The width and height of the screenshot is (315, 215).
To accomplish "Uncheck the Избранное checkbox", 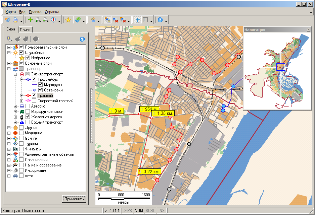I will click(x=28, y=58).
